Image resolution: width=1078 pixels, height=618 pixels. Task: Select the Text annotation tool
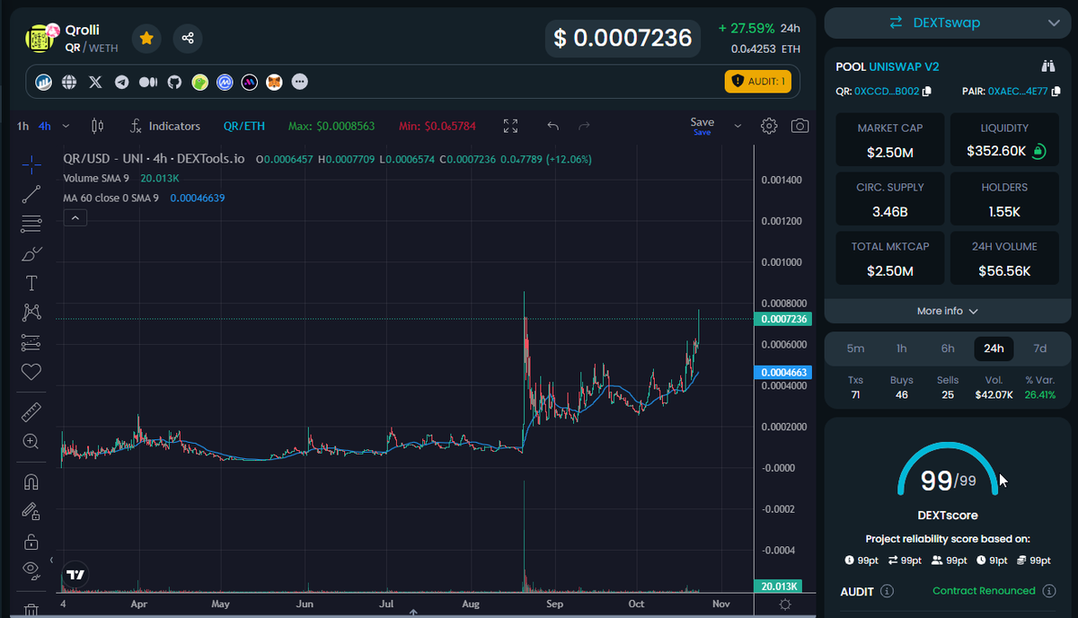pos(31,284)
